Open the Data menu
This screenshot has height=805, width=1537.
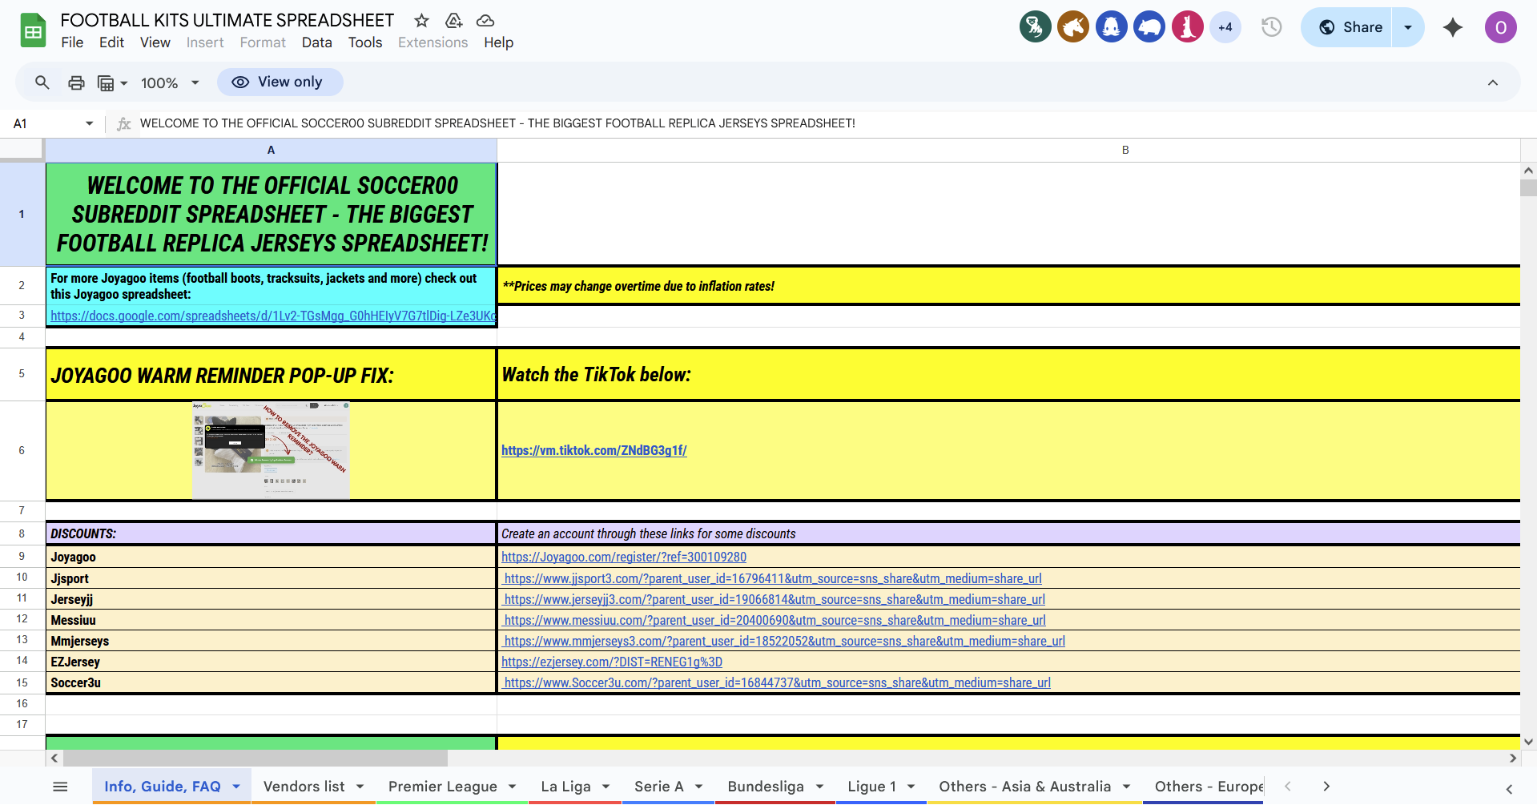(x=316, y=42)
